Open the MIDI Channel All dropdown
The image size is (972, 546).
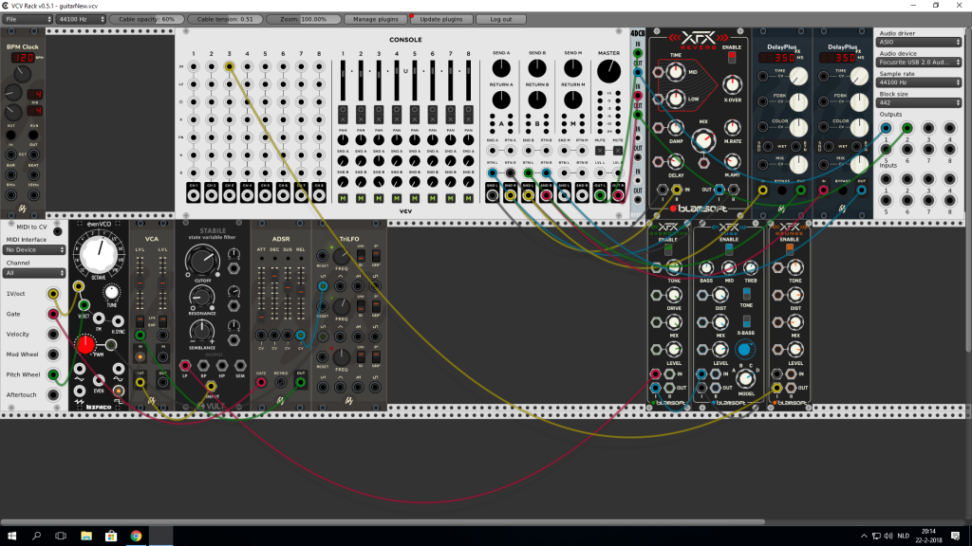(34, 273)
